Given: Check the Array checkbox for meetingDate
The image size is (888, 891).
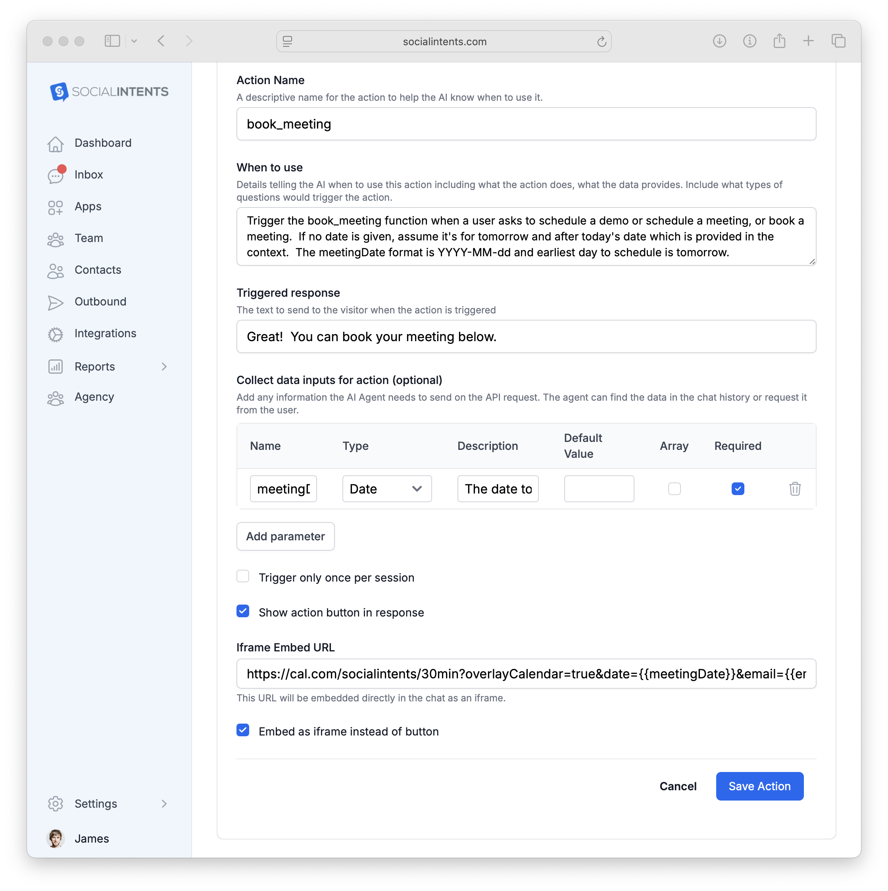Looking at the screenshot, I should [675, 489].
